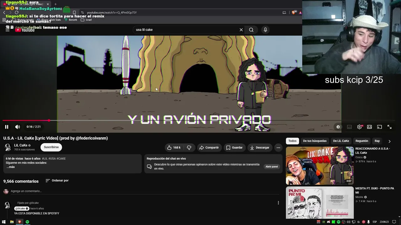The width and height of the screenshot is (401, 225).
Task: Save the video with Guardar
Action: point(235,147)
